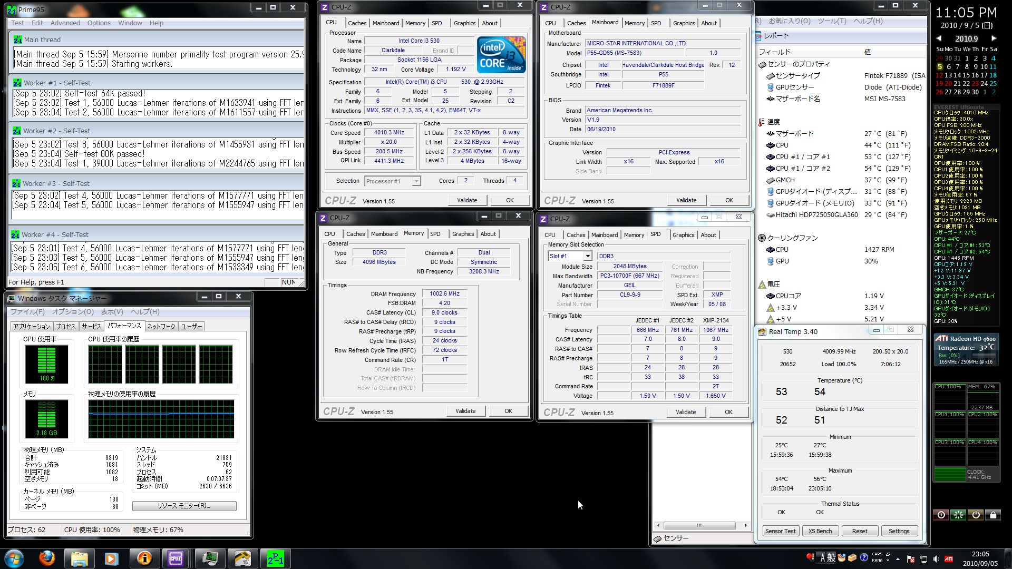Switch to EVEREST via its taskbar icon
1012x569 pixels.
tap(144, 558)
